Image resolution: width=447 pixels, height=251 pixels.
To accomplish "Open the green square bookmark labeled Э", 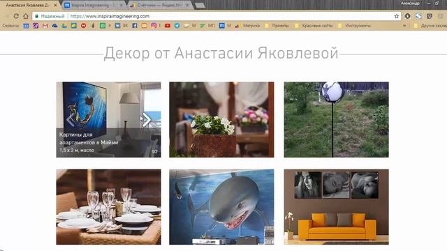I will coord(105,26).
